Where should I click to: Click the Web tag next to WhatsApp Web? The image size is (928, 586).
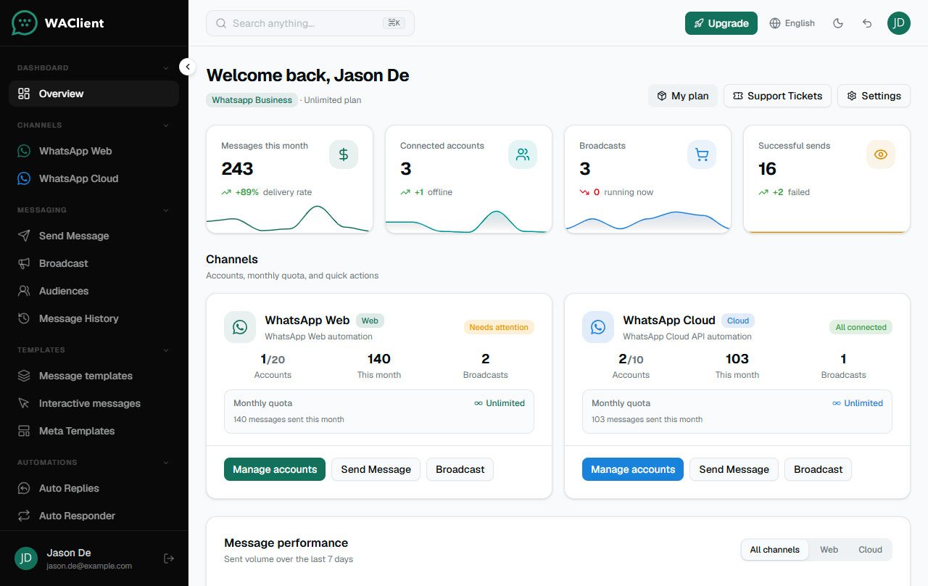pos(370,321)
